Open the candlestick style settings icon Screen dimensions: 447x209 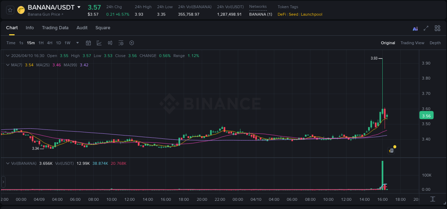point(110,43)
